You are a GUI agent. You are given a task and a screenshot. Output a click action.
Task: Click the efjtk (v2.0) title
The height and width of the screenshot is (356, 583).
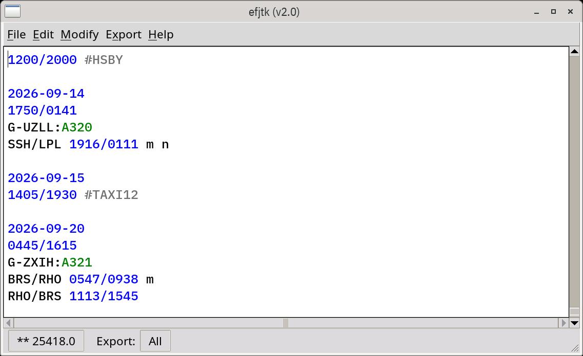(274, 12)
